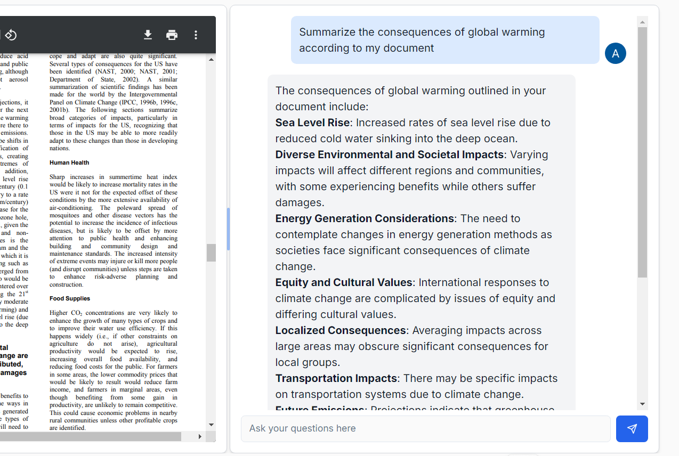The width and height of the screenshot is (679, 456).
Task: Click the 'Human Health' heading in the PDF
Action: pyautogui.click(x=69, y=162)
